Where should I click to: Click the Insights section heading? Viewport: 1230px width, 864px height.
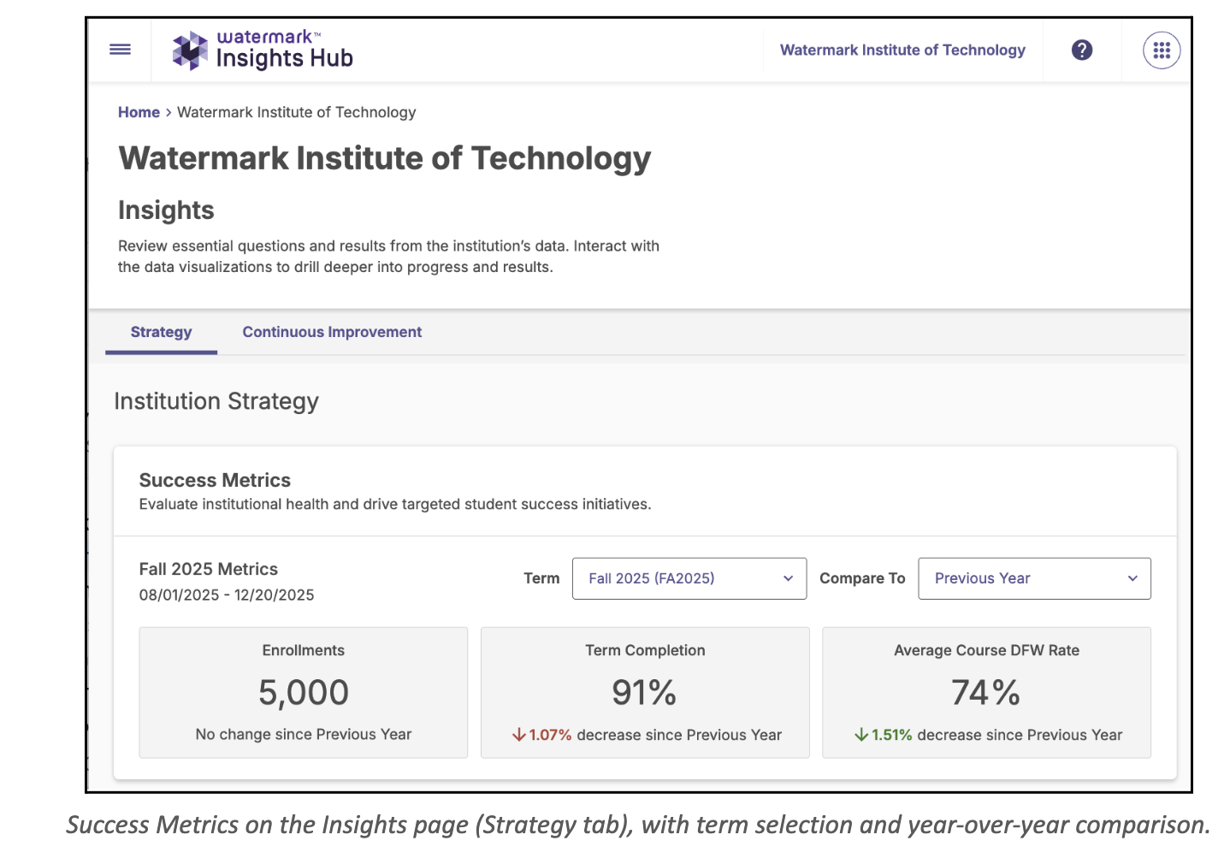pyautogui.click(x=166, y=210)
